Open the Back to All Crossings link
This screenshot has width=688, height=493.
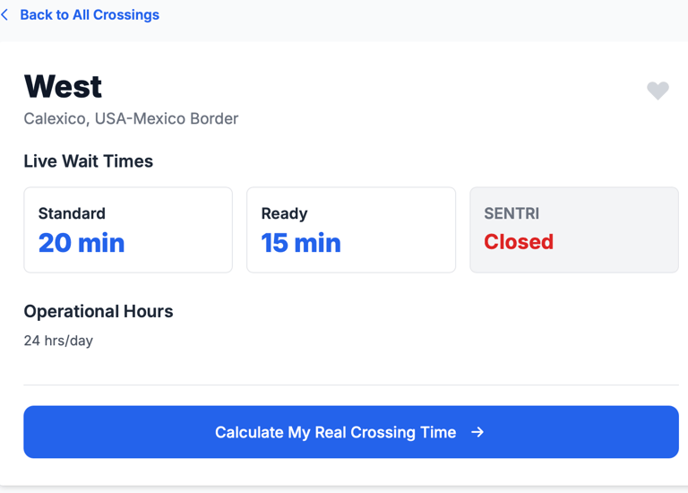pyautogui.click(x=90, y=15)
